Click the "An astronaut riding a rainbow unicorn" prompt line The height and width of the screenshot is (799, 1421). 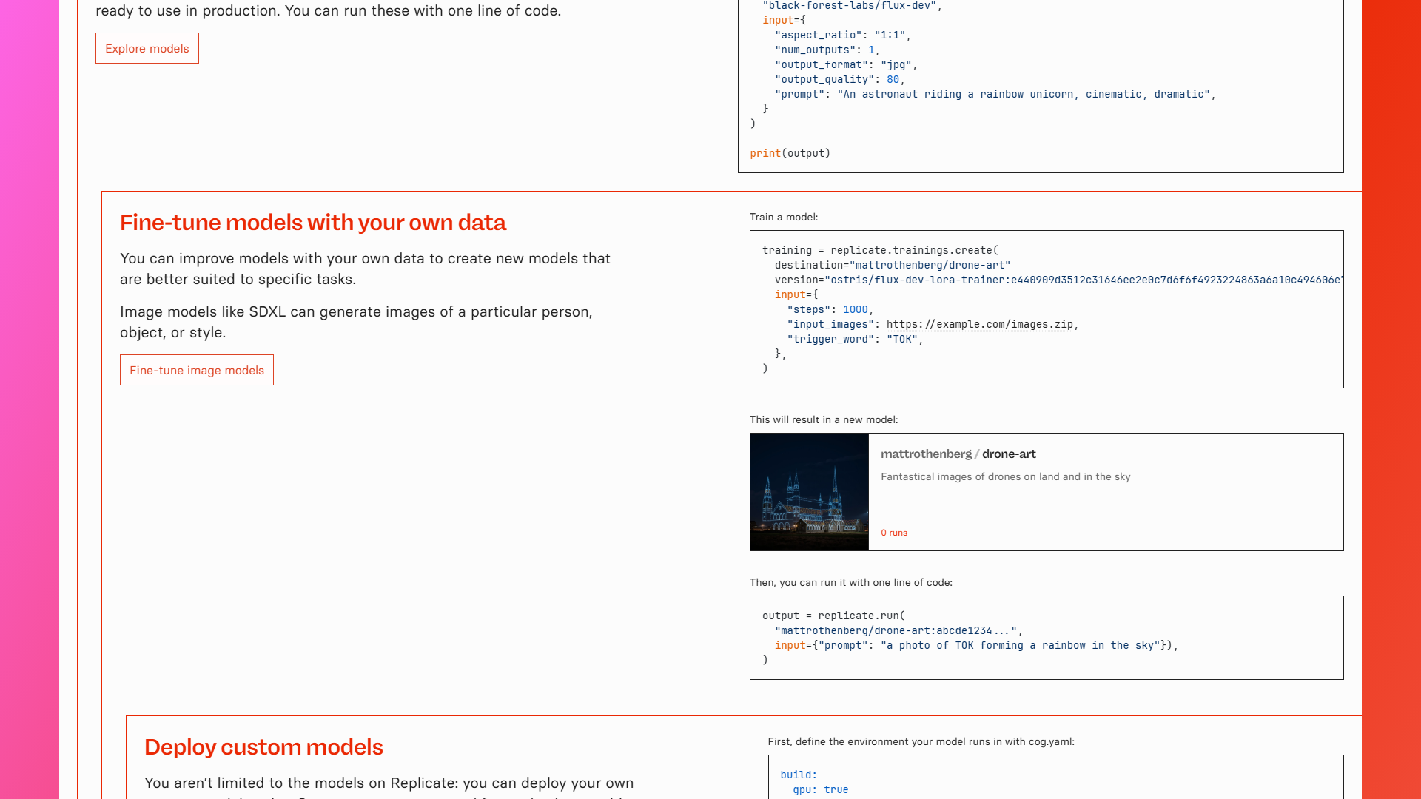[995, 95]
